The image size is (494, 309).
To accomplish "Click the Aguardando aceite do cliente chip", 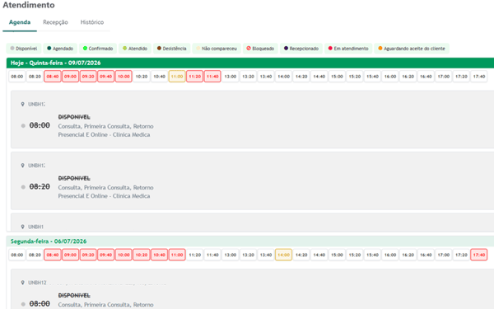I will (x=412, y=49).
